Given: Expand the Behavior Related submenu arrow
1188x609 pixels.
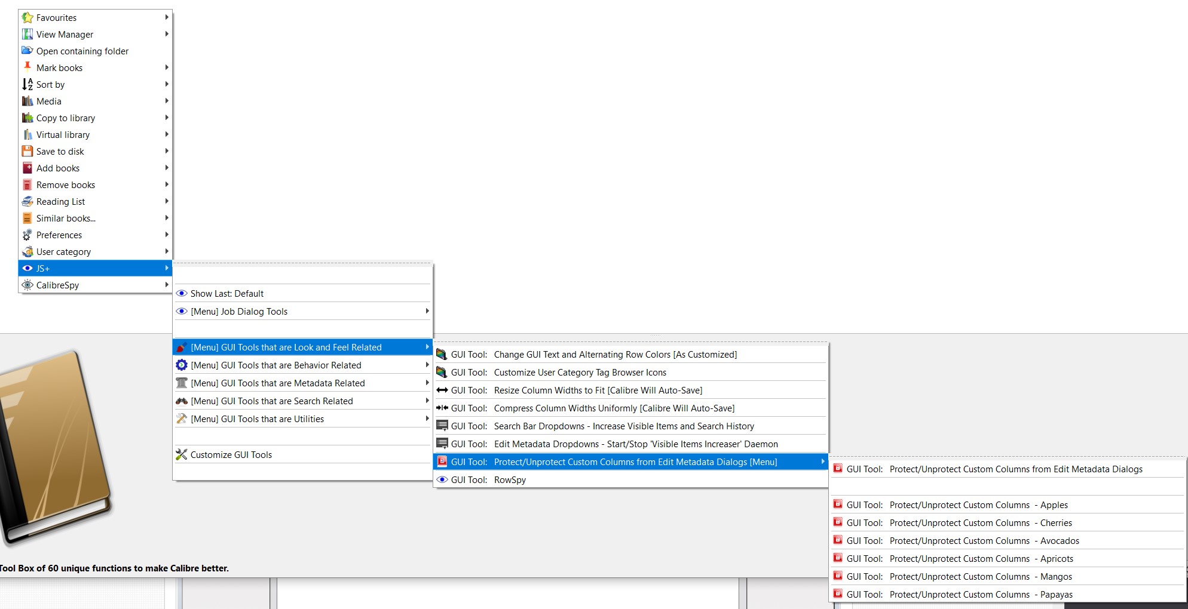Looking at the screenshot, I should point(427,365).
